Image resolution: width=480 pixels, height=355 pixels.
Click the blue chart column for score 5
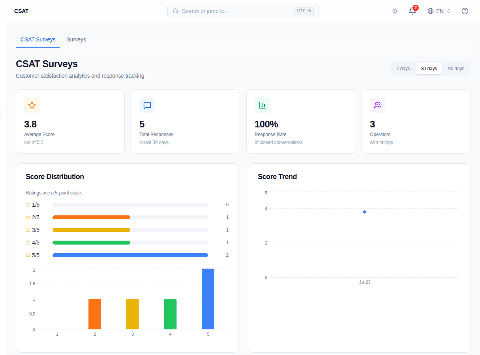pyautogui.click(x=208, y=299)
